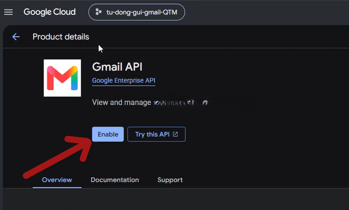Click the Gmail API title text
The width and height of the screenshot is (349, 210).
click(x=117, y=67)
